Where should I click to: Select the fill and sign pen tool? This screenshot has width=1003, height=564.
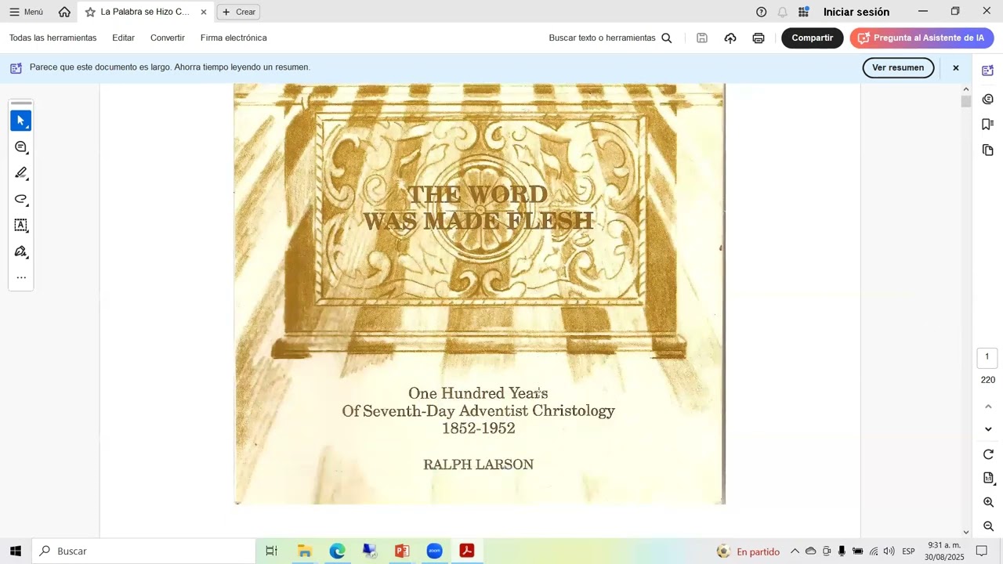coord(21,251)
